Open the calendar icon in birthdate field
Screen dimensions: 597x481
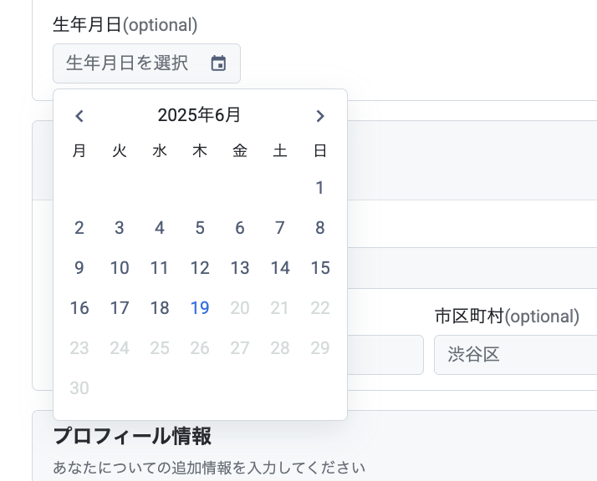coord(218,63)
